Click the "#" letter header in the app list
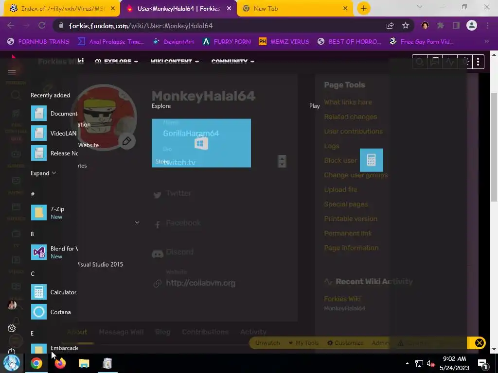Image resolution: width=498 pixels, height=373 pixels. click(x=33, y=194)
